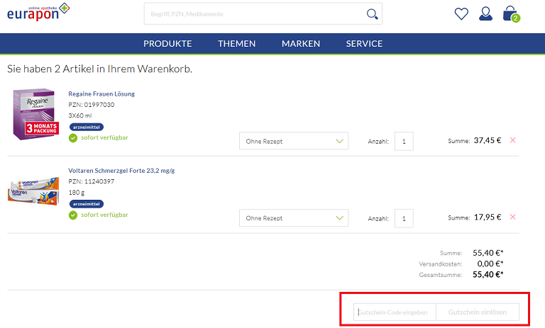545x328 pixels.
Task: Click the Gutschein einlösen button
Action: [478, 312]
